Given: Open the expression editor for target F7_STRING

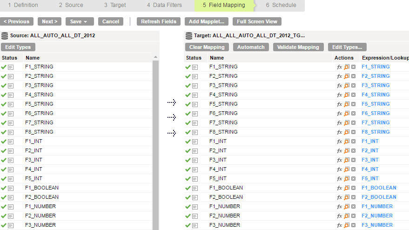Looking at the screenshot, I should pyautogui.click(x=339, y=123).
